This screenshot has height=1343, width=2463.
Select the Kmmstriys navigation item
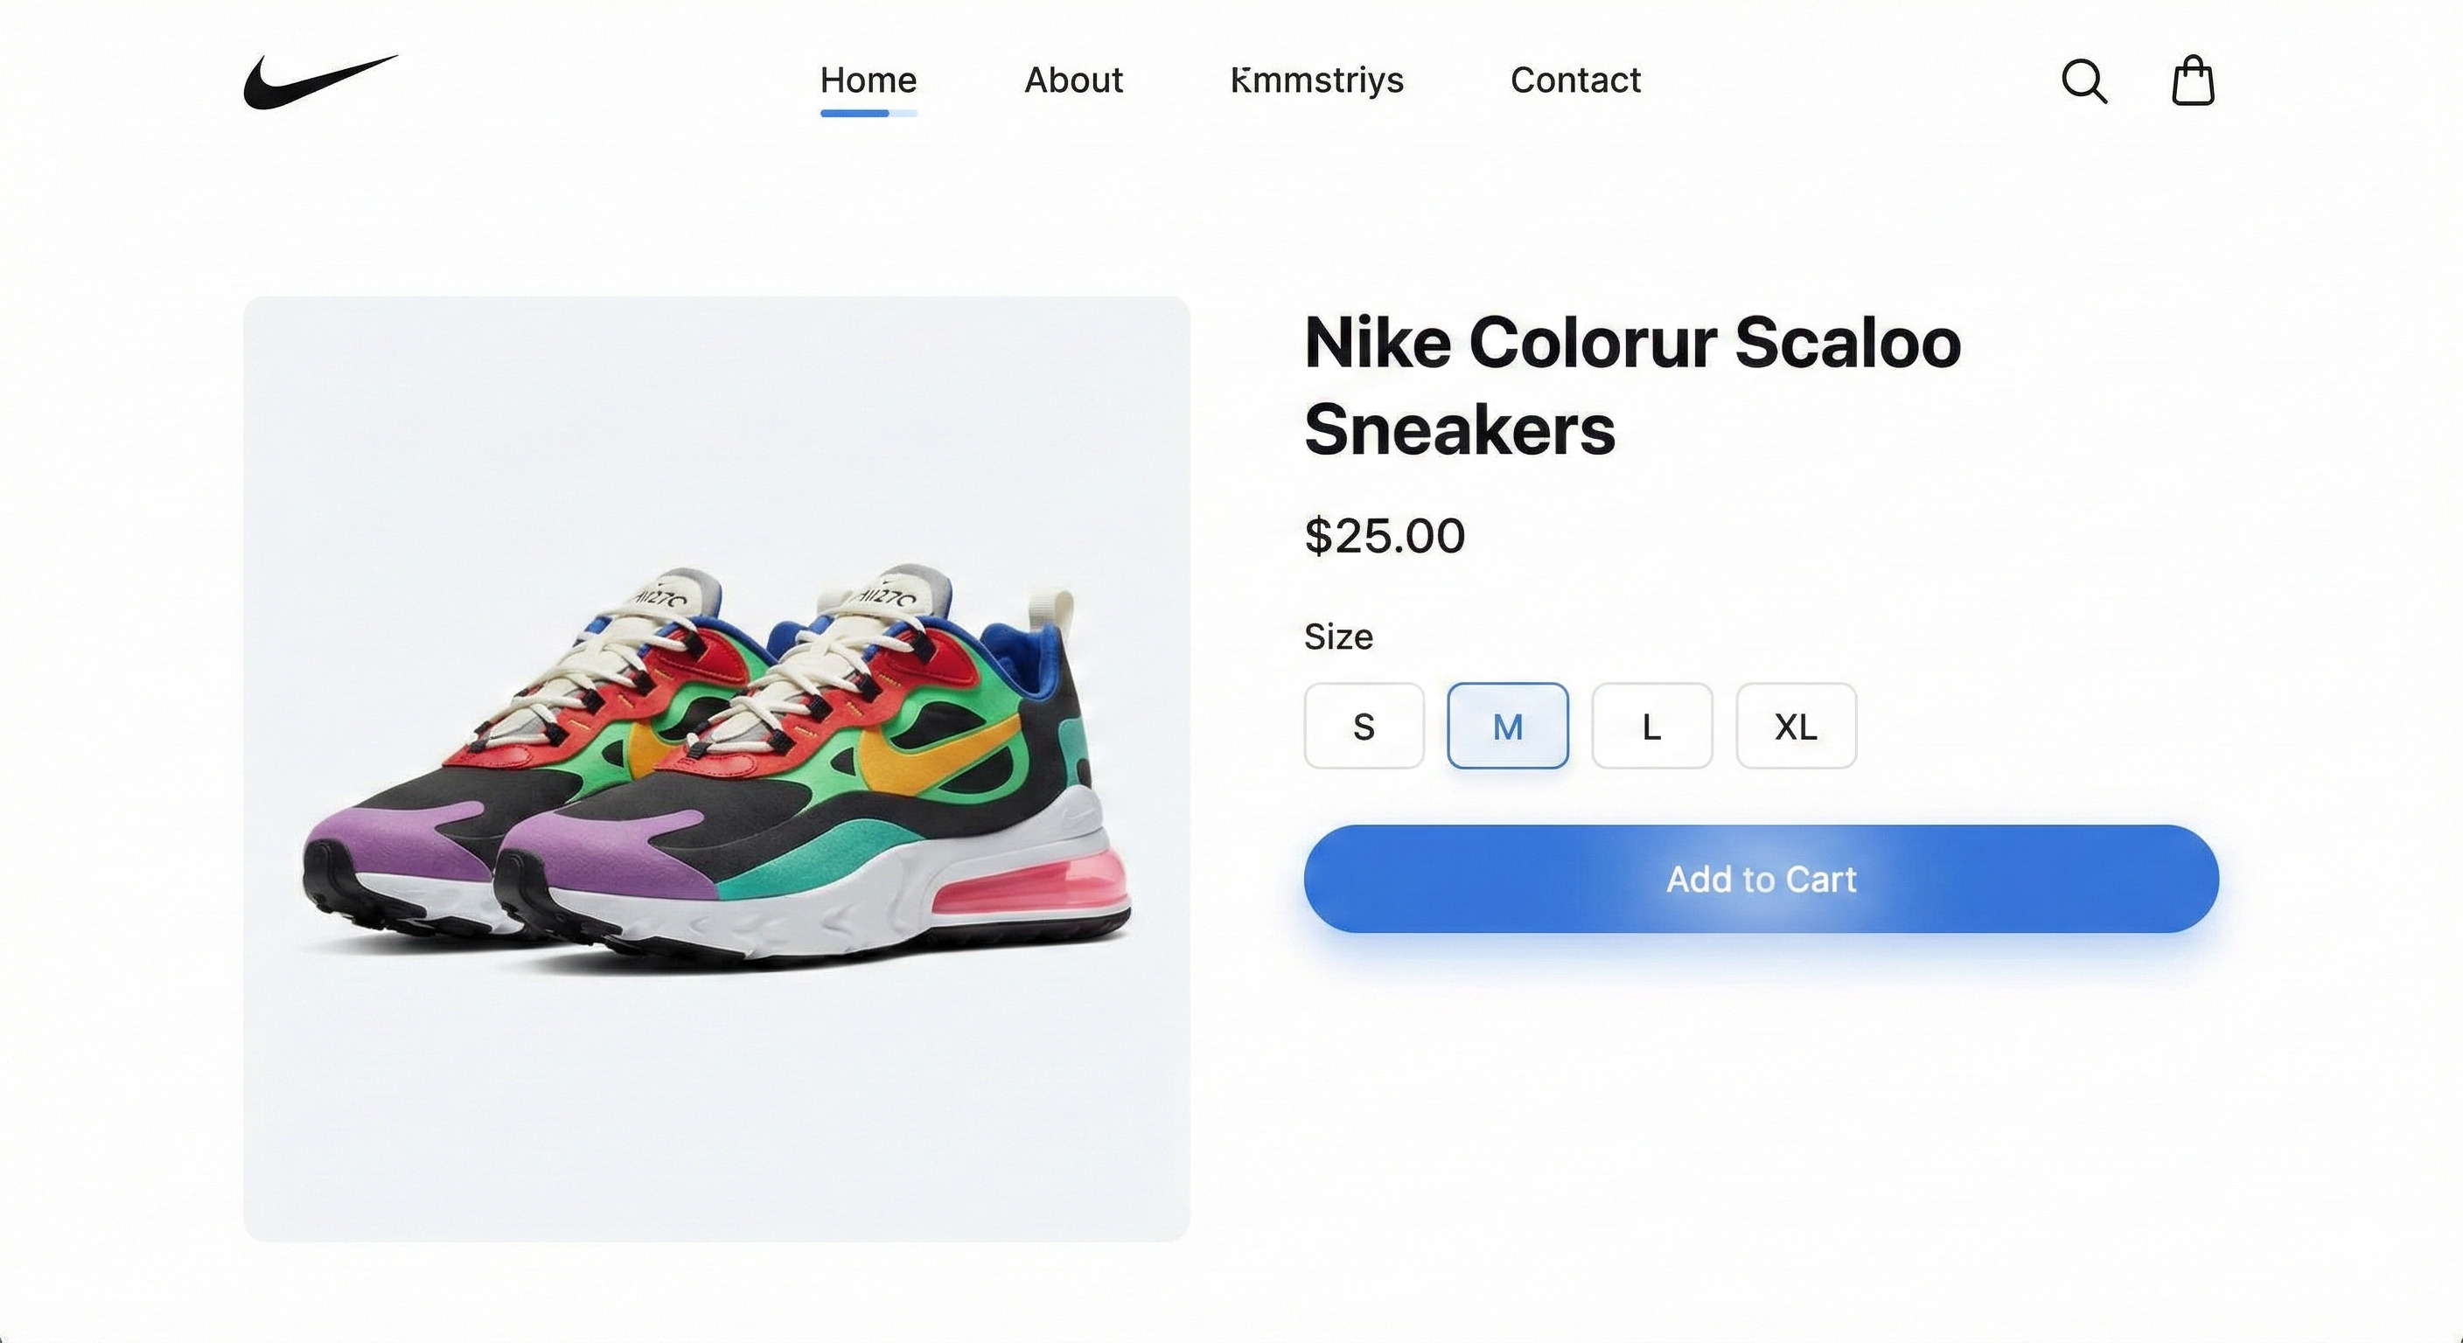coord(1316,80)
